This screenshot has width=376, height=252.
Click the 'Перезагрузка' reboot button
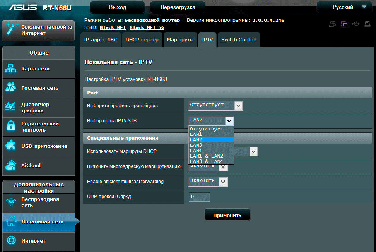tap(178, 7)
